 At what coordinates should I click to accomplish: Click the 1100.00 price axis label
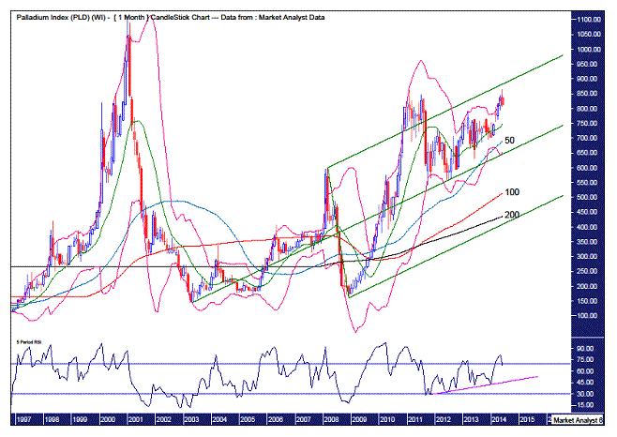pyautogui.click(x=589, y=20)
